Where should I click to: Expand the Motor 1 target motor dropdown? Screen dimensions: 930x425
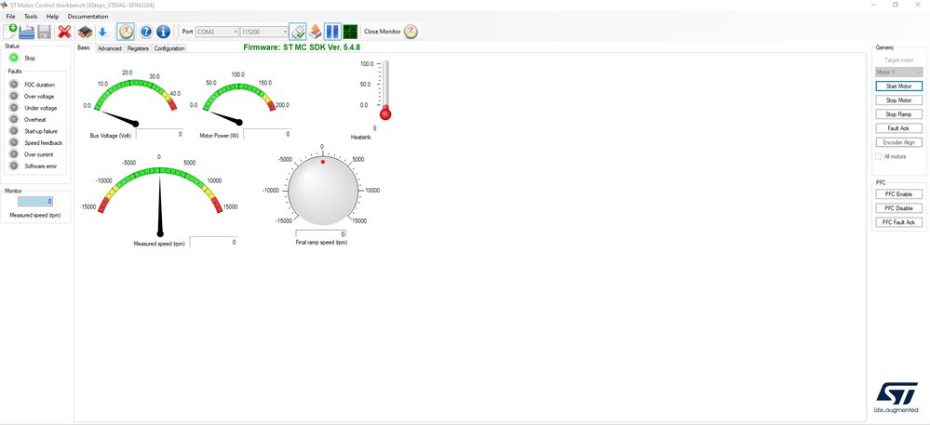click(899, 72)
